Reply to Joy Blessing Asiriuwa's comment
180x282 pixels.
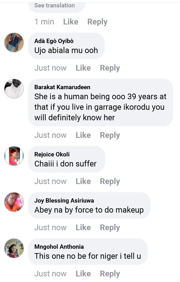[110, 228]
